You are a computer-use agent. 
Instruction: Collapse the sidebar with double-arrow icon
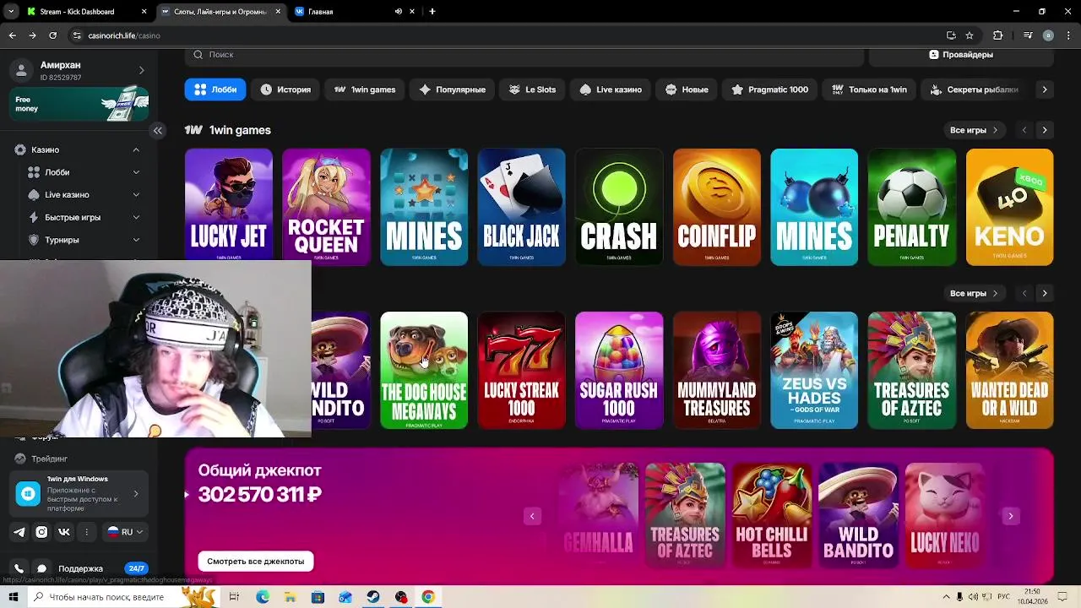[x=157, y=130]
